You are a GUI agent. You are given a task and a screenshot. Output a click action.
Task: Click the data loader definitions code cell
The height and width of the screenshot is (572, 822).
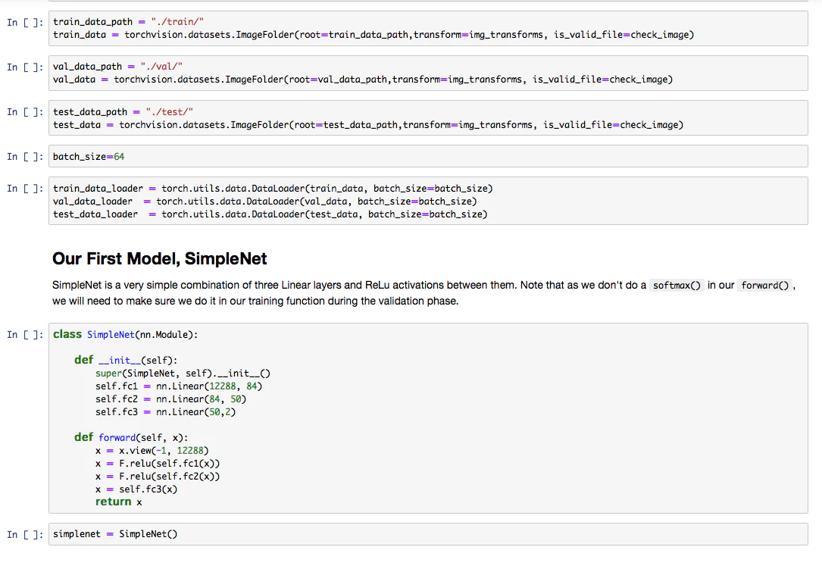pos(428,201)
